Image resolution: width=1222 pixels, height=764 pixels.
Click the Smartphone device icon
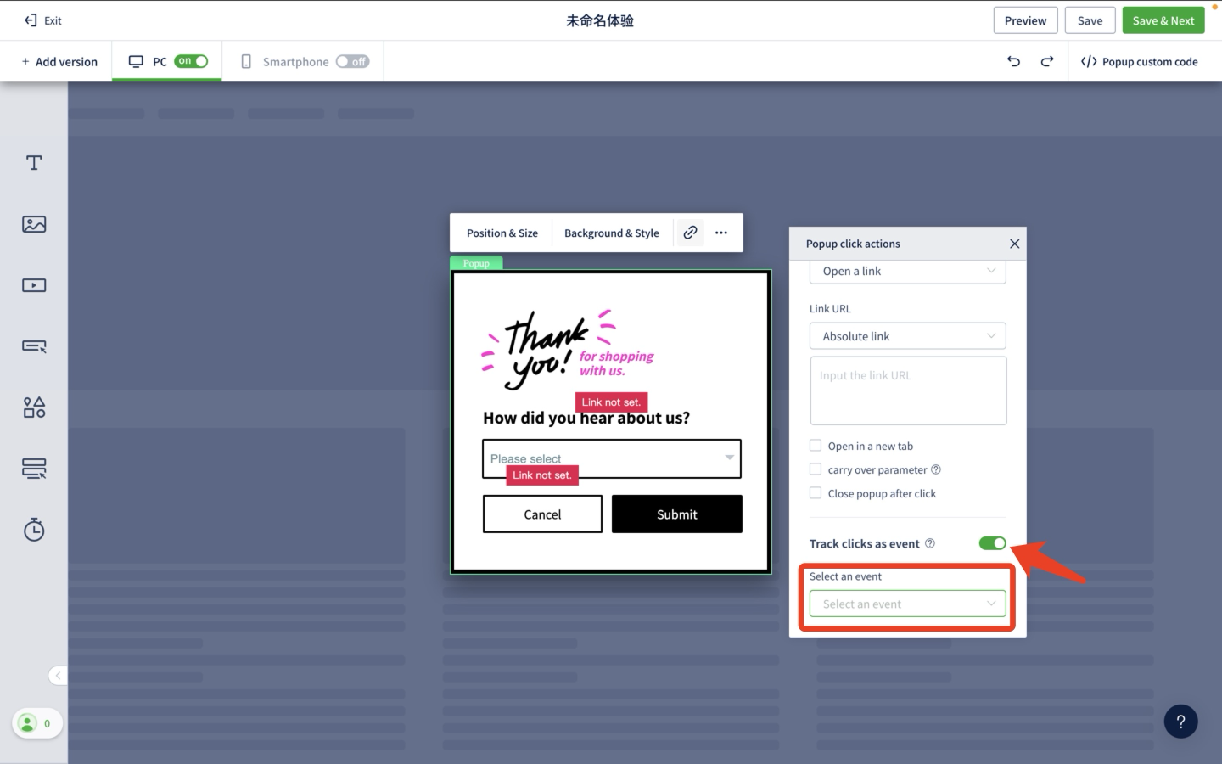(246, 61)
